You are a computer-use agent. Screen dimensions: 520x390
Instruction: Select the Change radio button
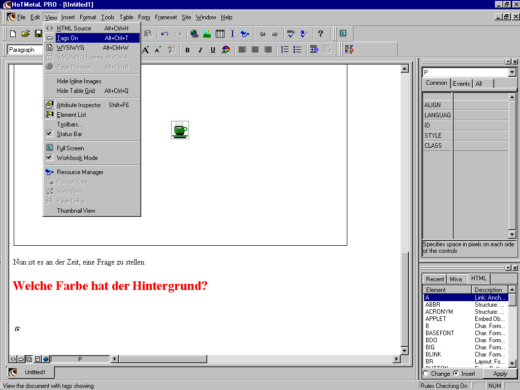pos(426,374)
